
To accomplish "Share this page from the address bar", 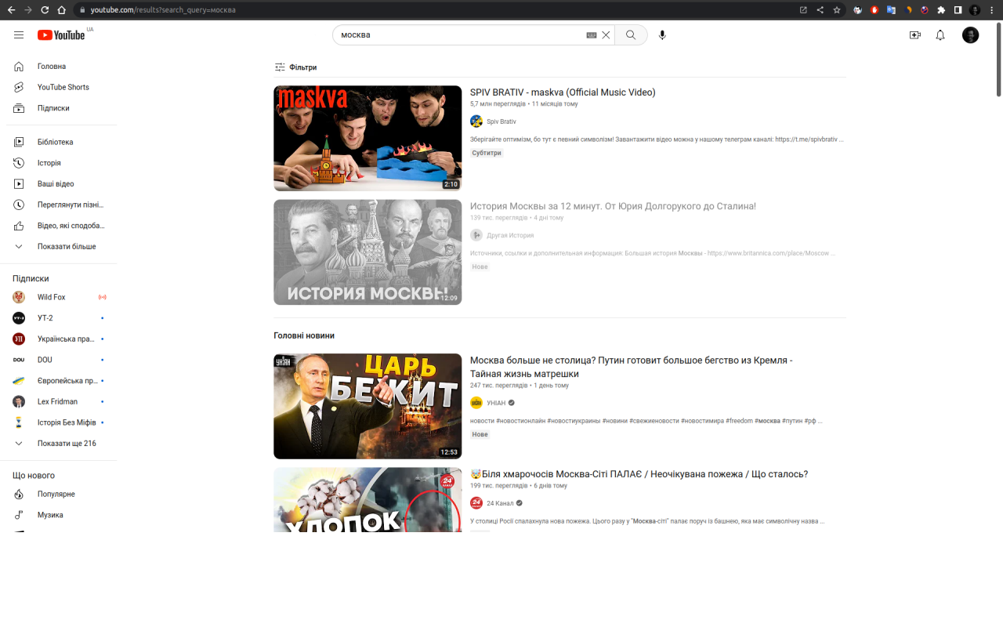I will click(820, 10).
